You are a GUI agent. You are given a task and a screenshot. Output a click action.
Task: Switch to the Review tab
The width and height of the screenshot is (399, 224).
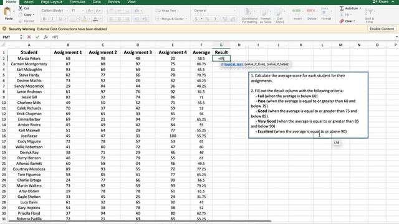click(x=113, y=2)
